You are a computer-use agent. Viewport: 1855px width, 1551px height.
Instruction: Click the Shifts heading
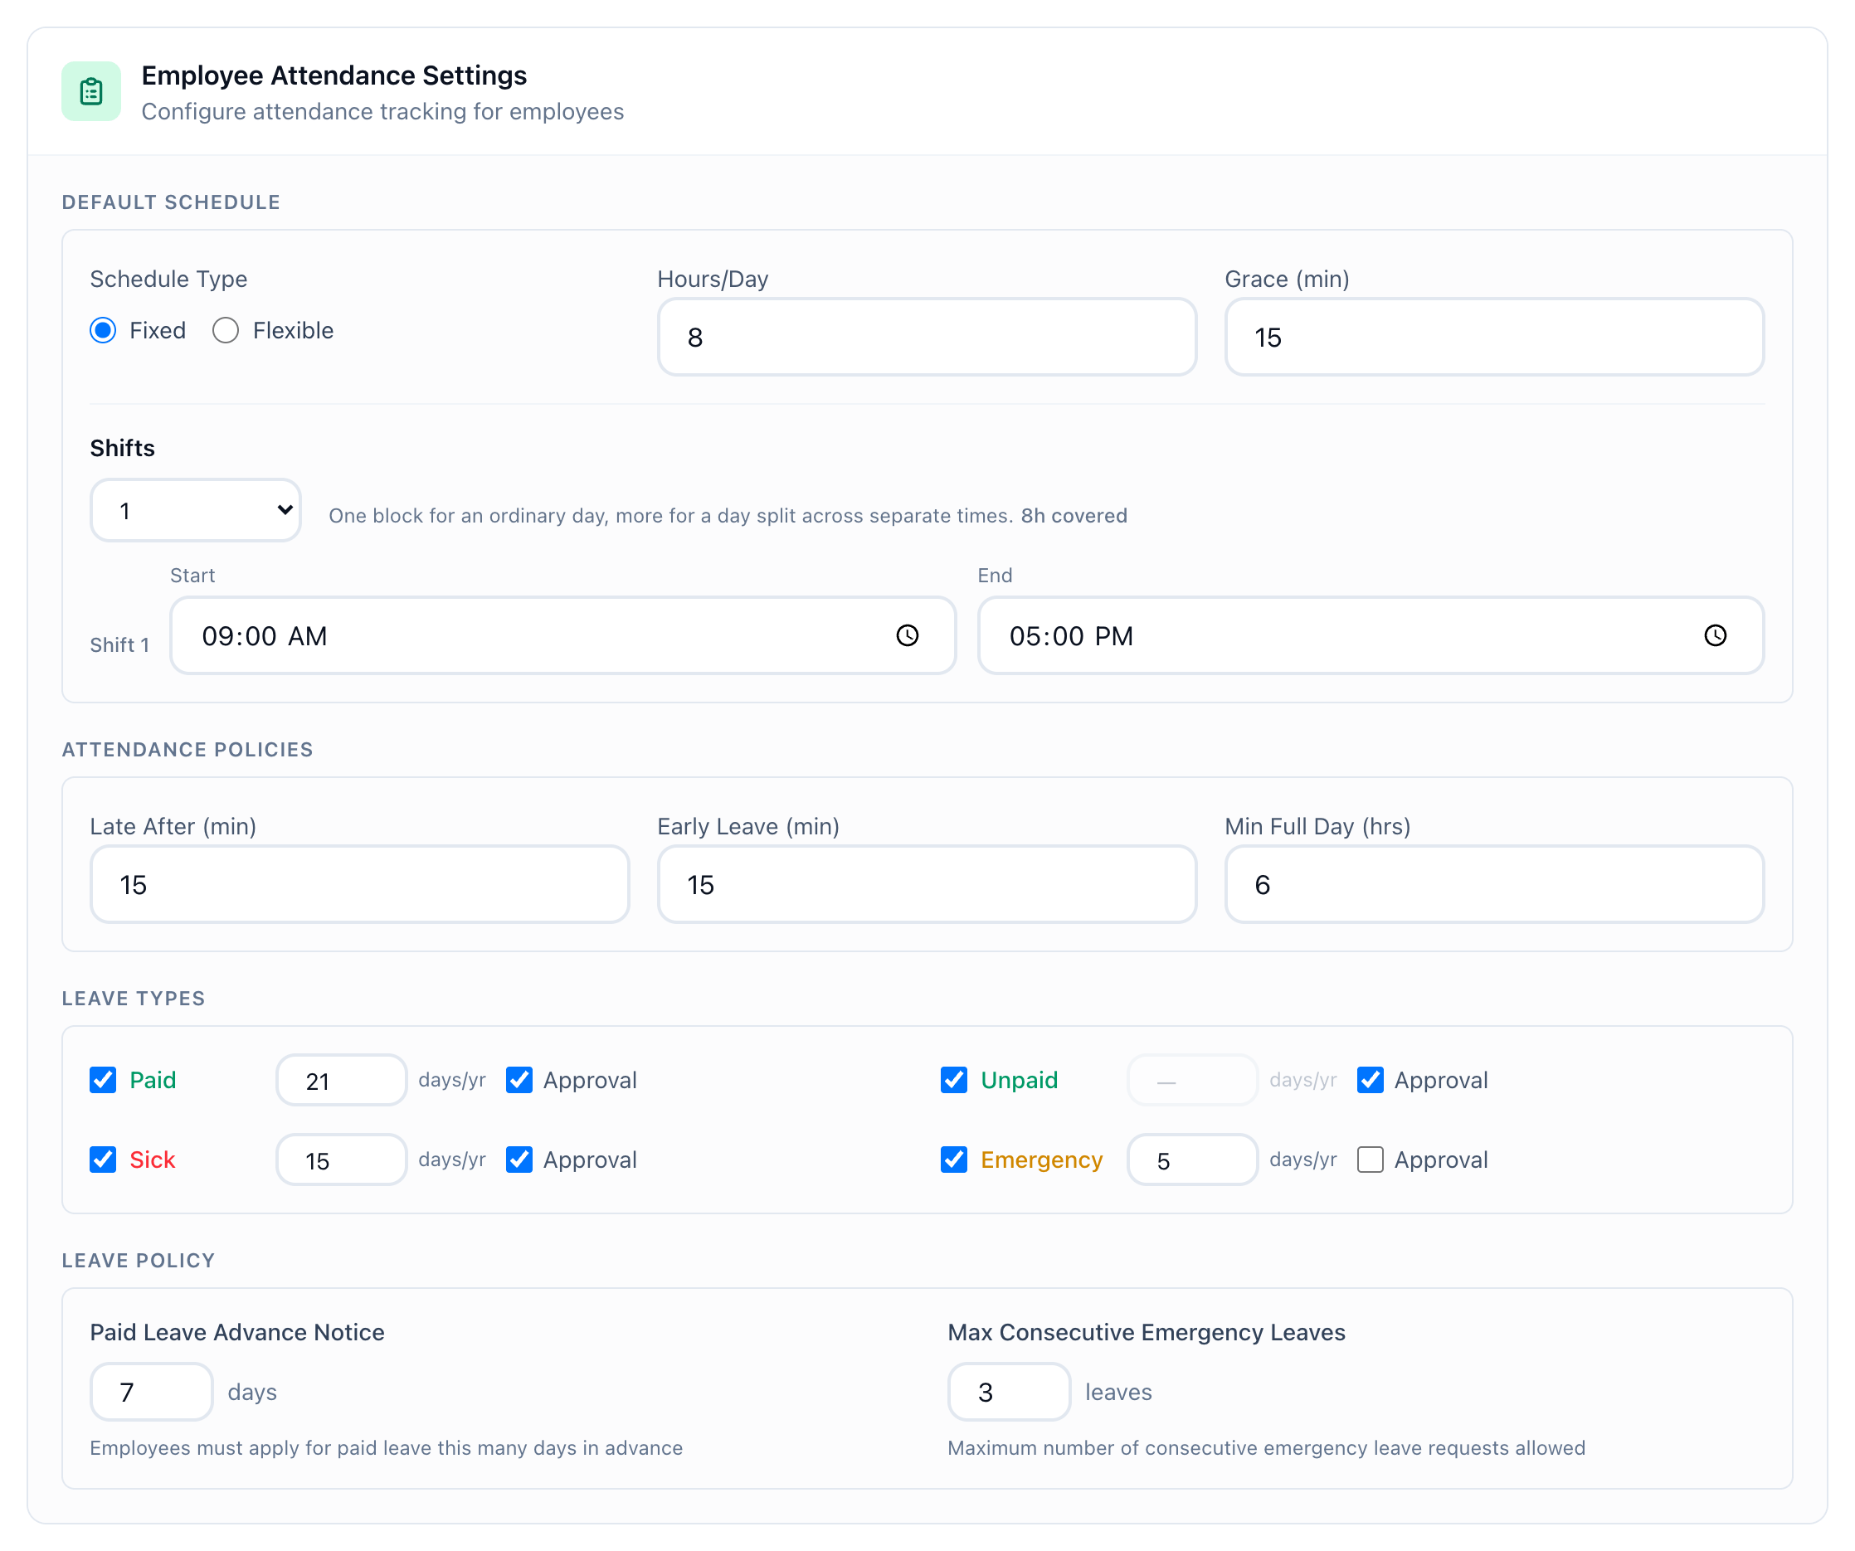point(123,449)
